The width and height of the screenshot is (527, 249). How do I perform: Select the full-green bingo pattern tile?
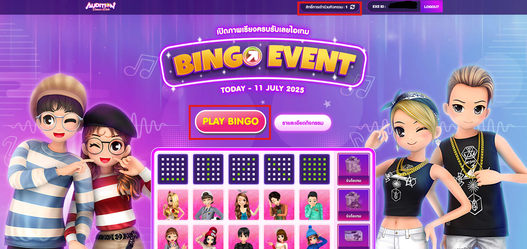tap(315, 169)
